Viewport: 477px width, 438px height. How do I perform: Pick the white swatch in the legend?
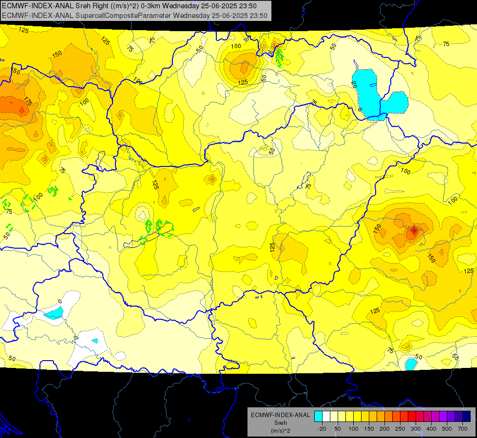click(326, 417)
